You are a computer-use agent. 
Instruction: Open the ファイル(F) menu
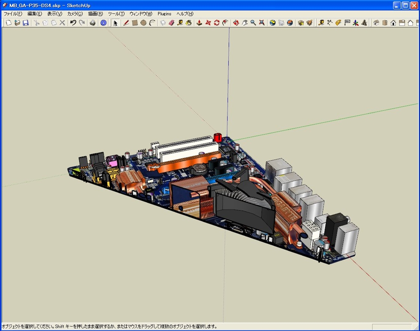[x=13, y=14]
